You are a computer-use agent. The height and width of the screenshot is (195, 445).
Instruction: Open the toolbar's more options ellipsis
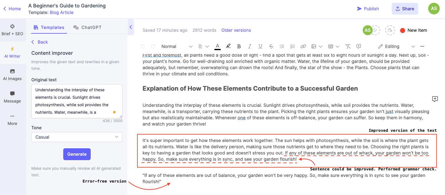tap(422, 46)
